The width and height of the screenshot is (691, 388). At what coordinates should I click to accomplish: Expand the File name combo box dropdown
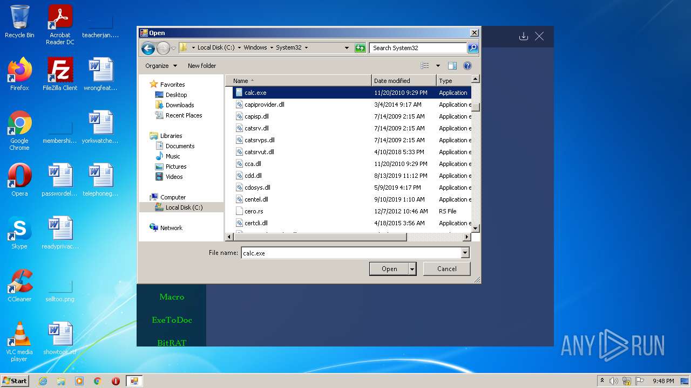tap(465, 253)
